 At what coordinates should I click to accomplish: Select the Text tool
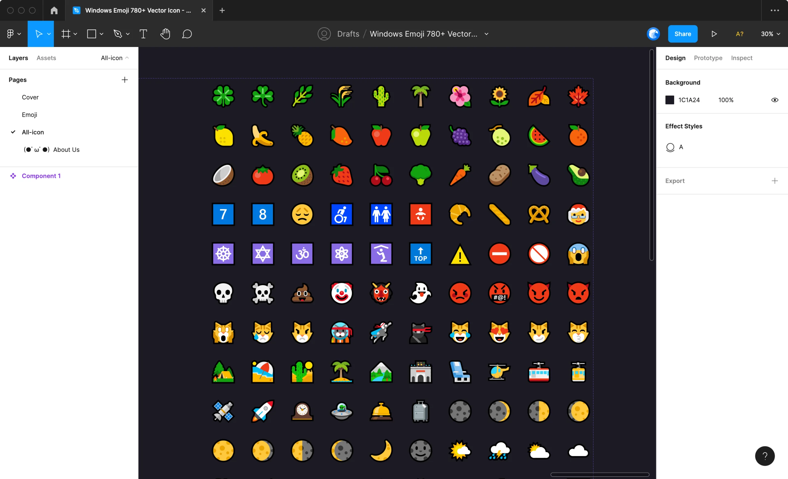pyautogui.click(x=143, y=34)
